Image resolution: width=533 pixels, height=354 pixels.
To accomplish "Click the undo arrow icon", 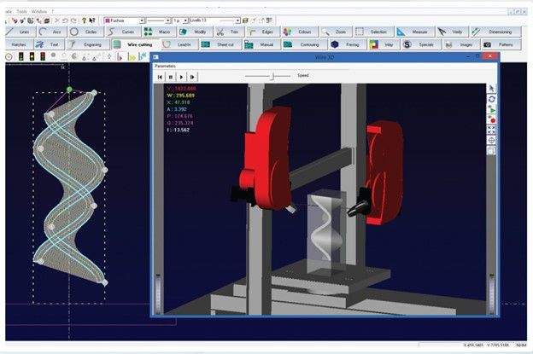I will click(66, 20).
